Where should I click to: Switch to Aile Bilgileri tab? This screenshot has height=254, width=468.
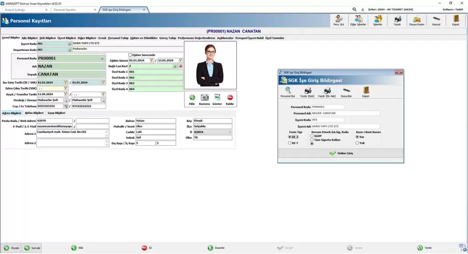click(x=30, y=38)
